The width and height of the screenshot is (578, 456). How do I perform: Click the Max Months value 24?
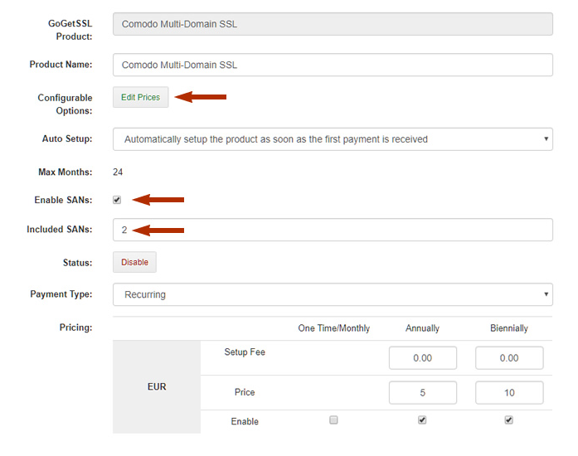pyautogui.click(x=118, y=172)
